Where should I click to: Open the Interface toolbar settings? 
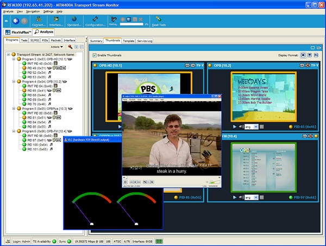point(56,22)
